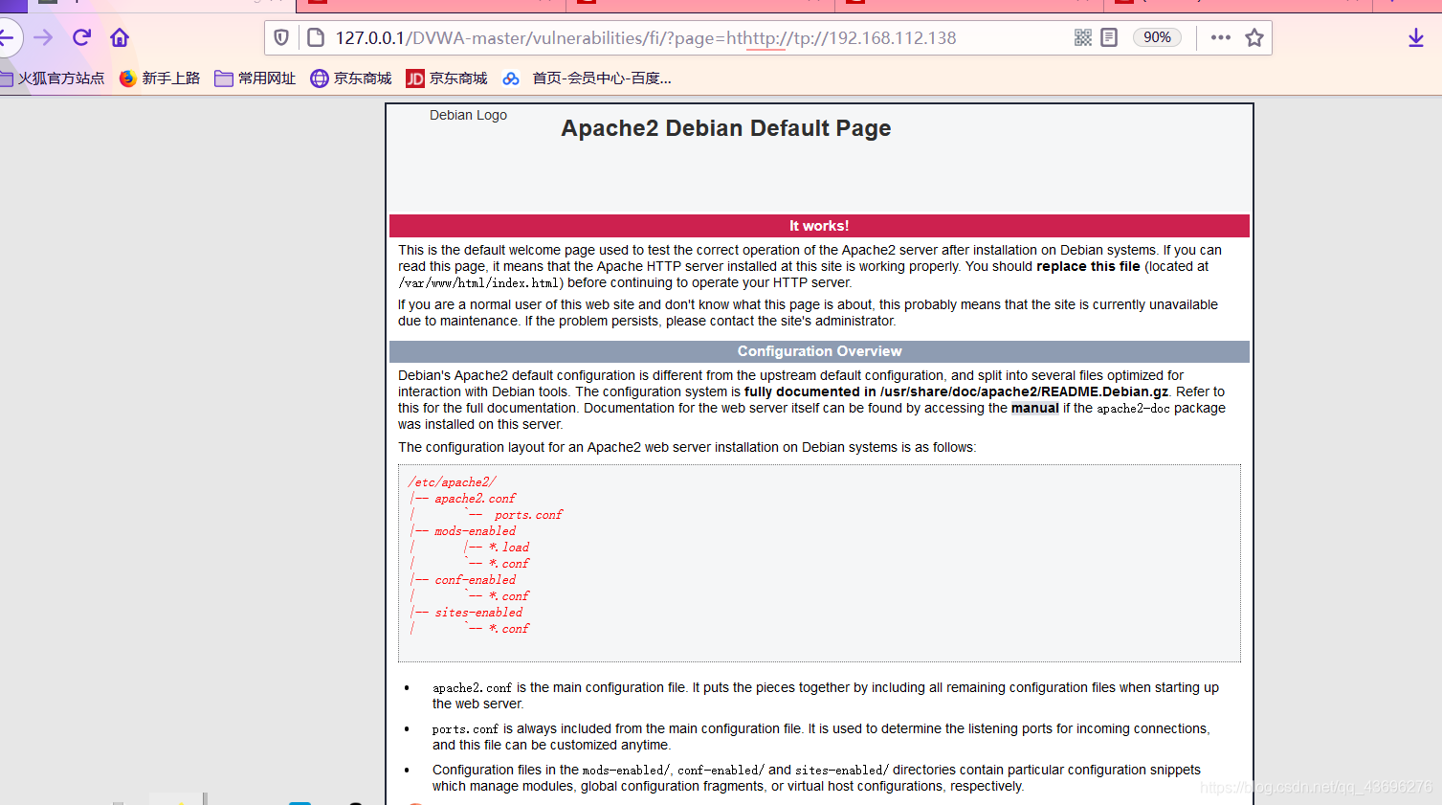
Task: Click 'conf-enabled' in the config tree
Action: 475,580
